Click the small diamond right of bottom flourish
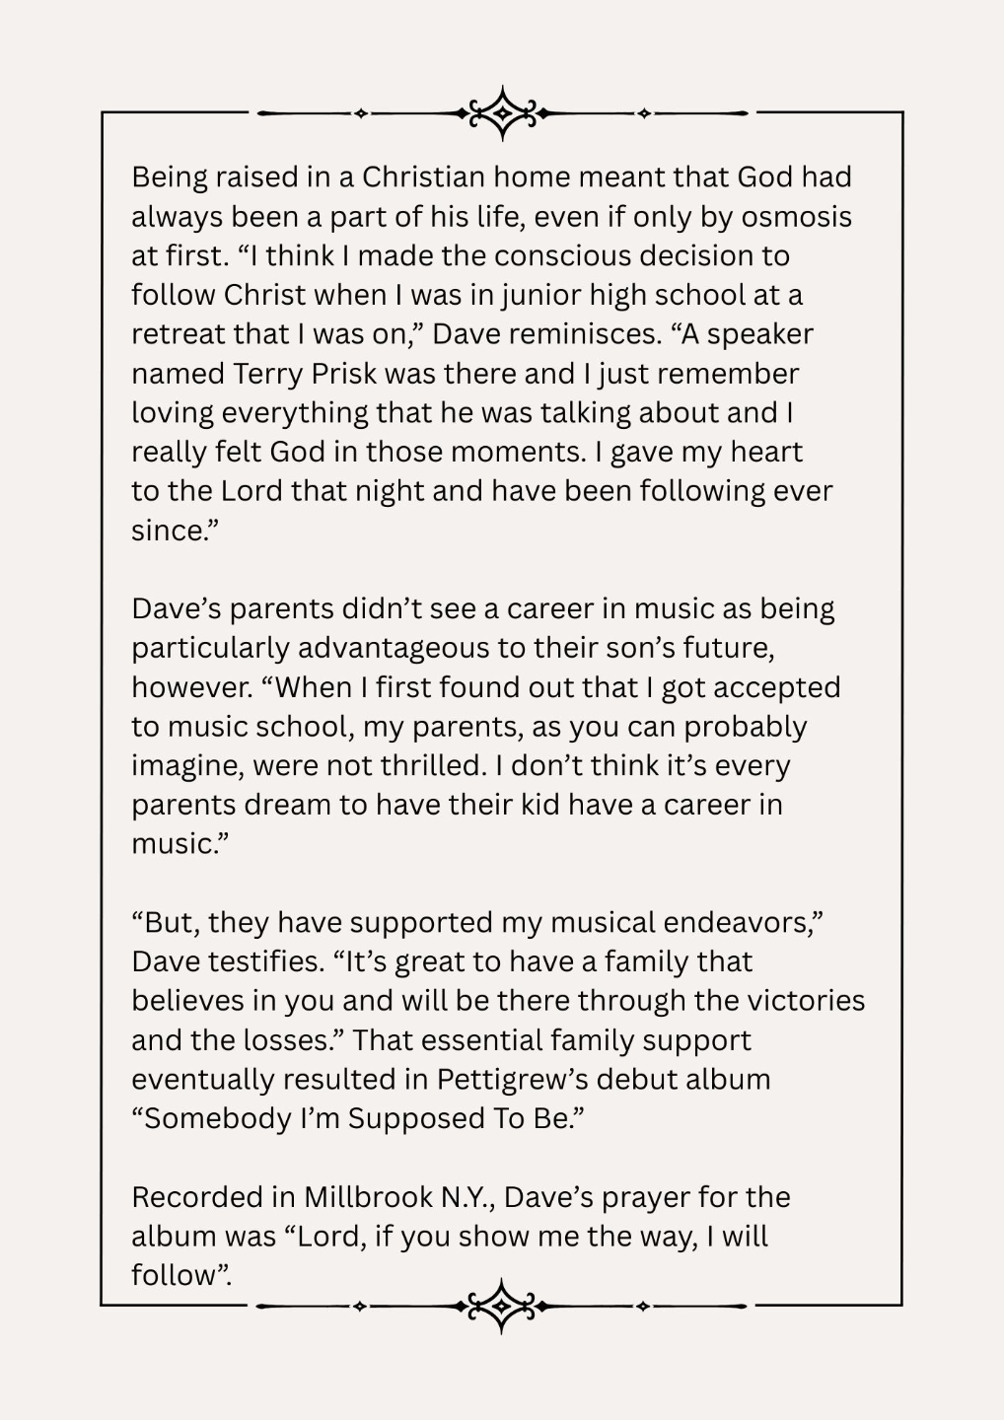Viewport: 1004px width, 1420px height. 643,1307
